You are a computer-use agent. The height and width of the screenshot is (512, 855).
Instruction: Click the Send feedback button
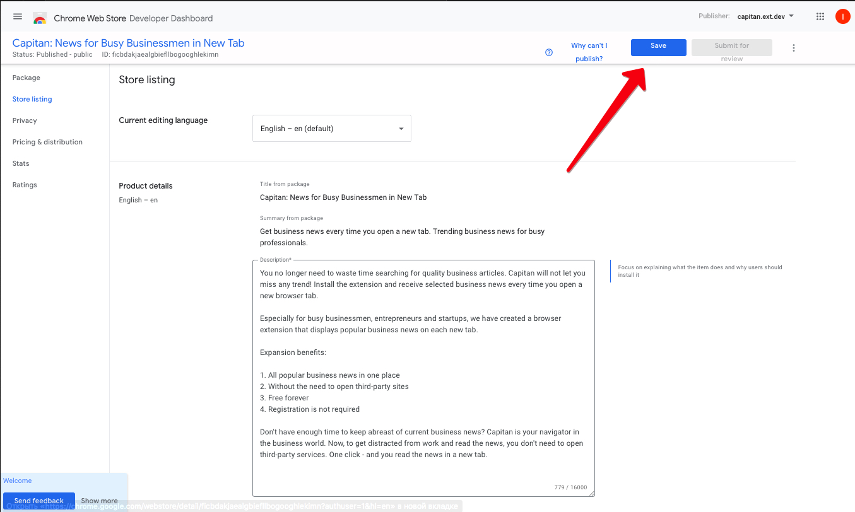[x=39, y=501]
